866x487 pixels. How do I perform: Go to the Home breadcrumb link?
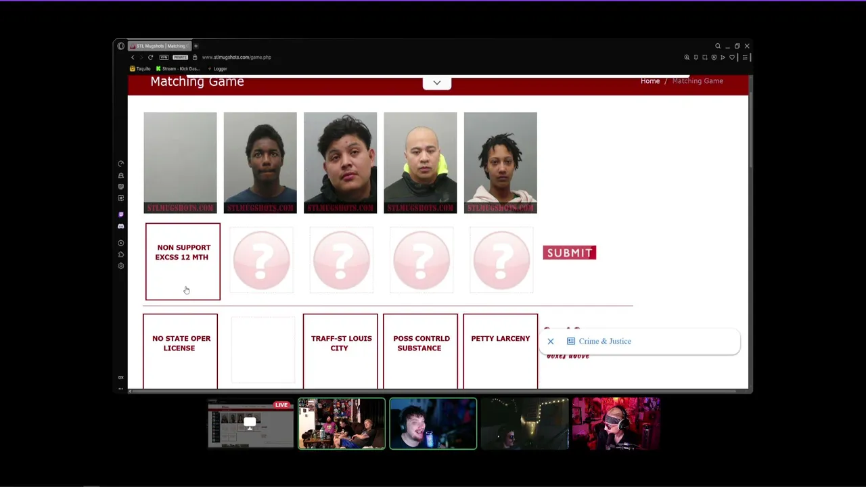(650, 81)
